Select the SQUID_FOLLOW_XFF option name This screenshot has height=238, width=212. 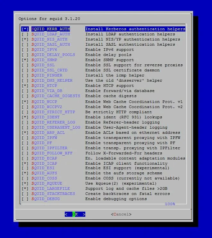point(52,153)
